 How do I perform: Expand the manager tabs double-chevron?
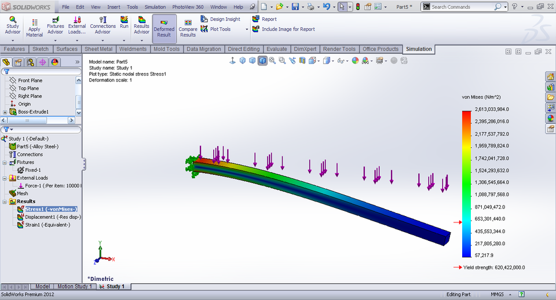(77, 62)
